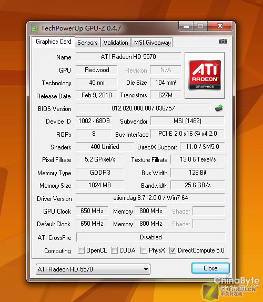Click the empty Shader field in Default Clock row
The width and height of the screenshot is (263, 302).
[209, 224]
